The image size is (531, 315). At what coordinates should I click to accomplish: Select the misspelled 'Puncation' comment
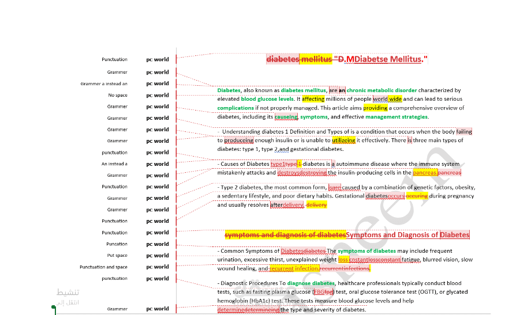pos(117,244)
